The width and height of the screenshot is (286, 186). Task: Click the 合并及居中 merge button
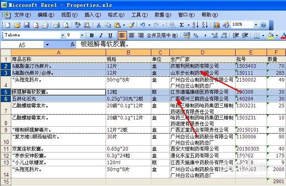tap(162, 36)
